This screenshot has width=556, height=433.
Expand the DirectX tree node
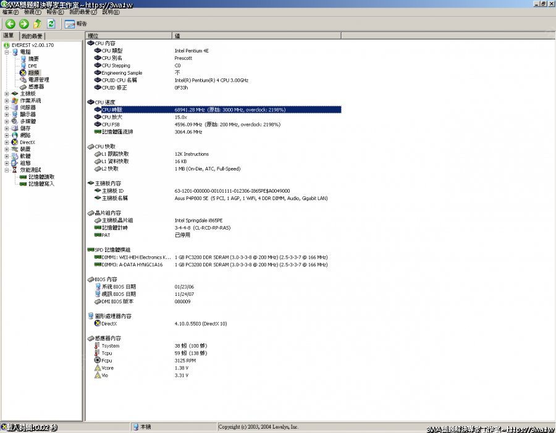click(x=7, y=143)
